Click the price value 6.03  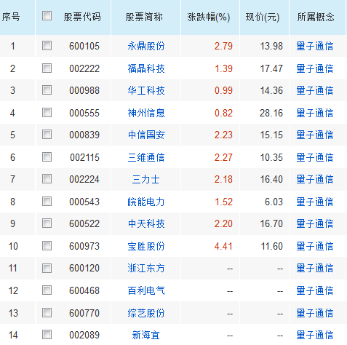click(274, 202)
